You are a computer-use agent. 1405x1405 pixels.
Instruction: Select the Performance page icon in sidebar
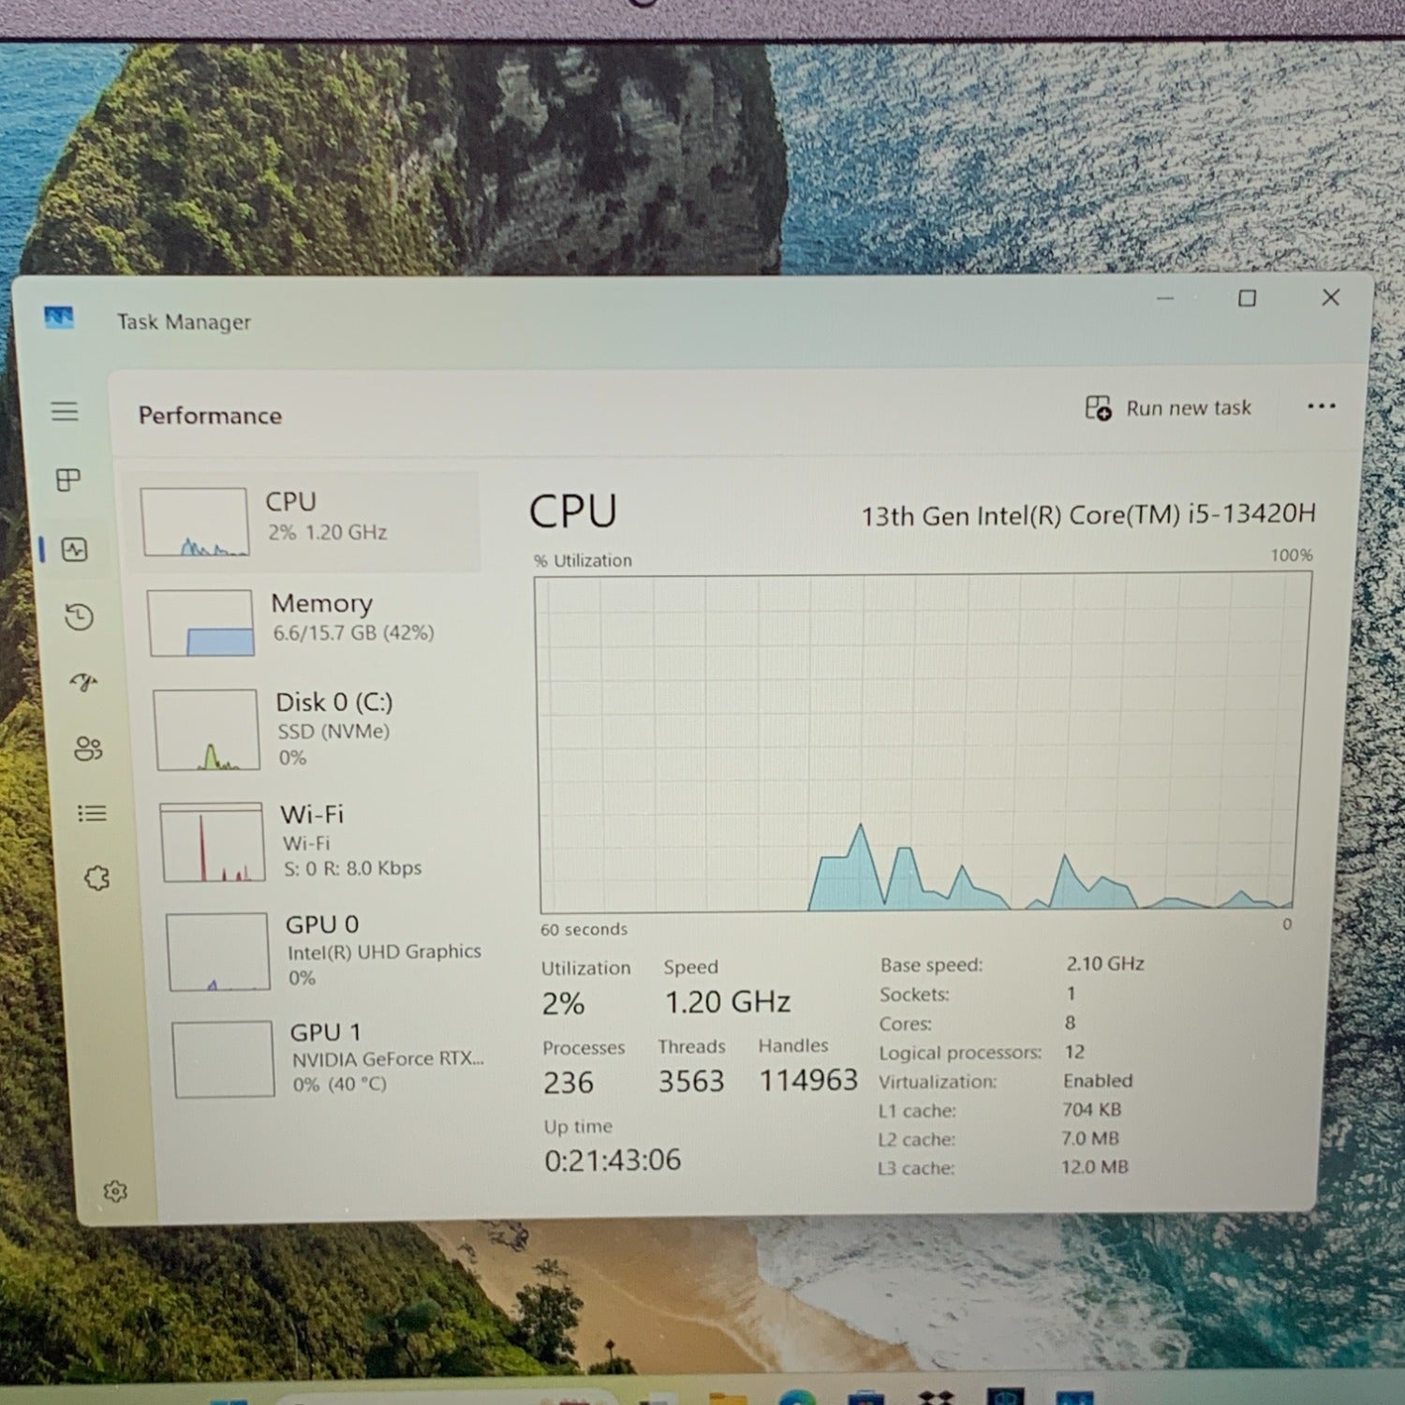pos(75,550)
